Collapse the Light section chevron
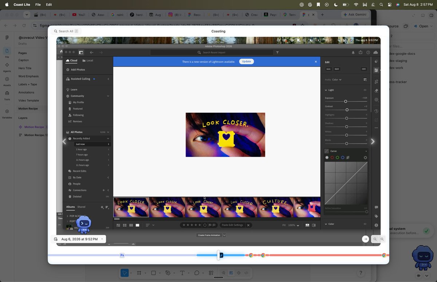Image resolution: width=437 pixels, height=282 pixels. pyautogui.click(x=326, y=90)
